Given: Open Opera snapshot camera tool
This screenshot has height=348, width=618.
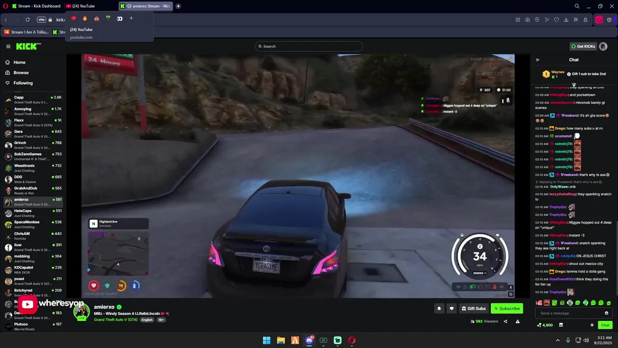Looking at the screenshot, I should click(x=527, y=20).
